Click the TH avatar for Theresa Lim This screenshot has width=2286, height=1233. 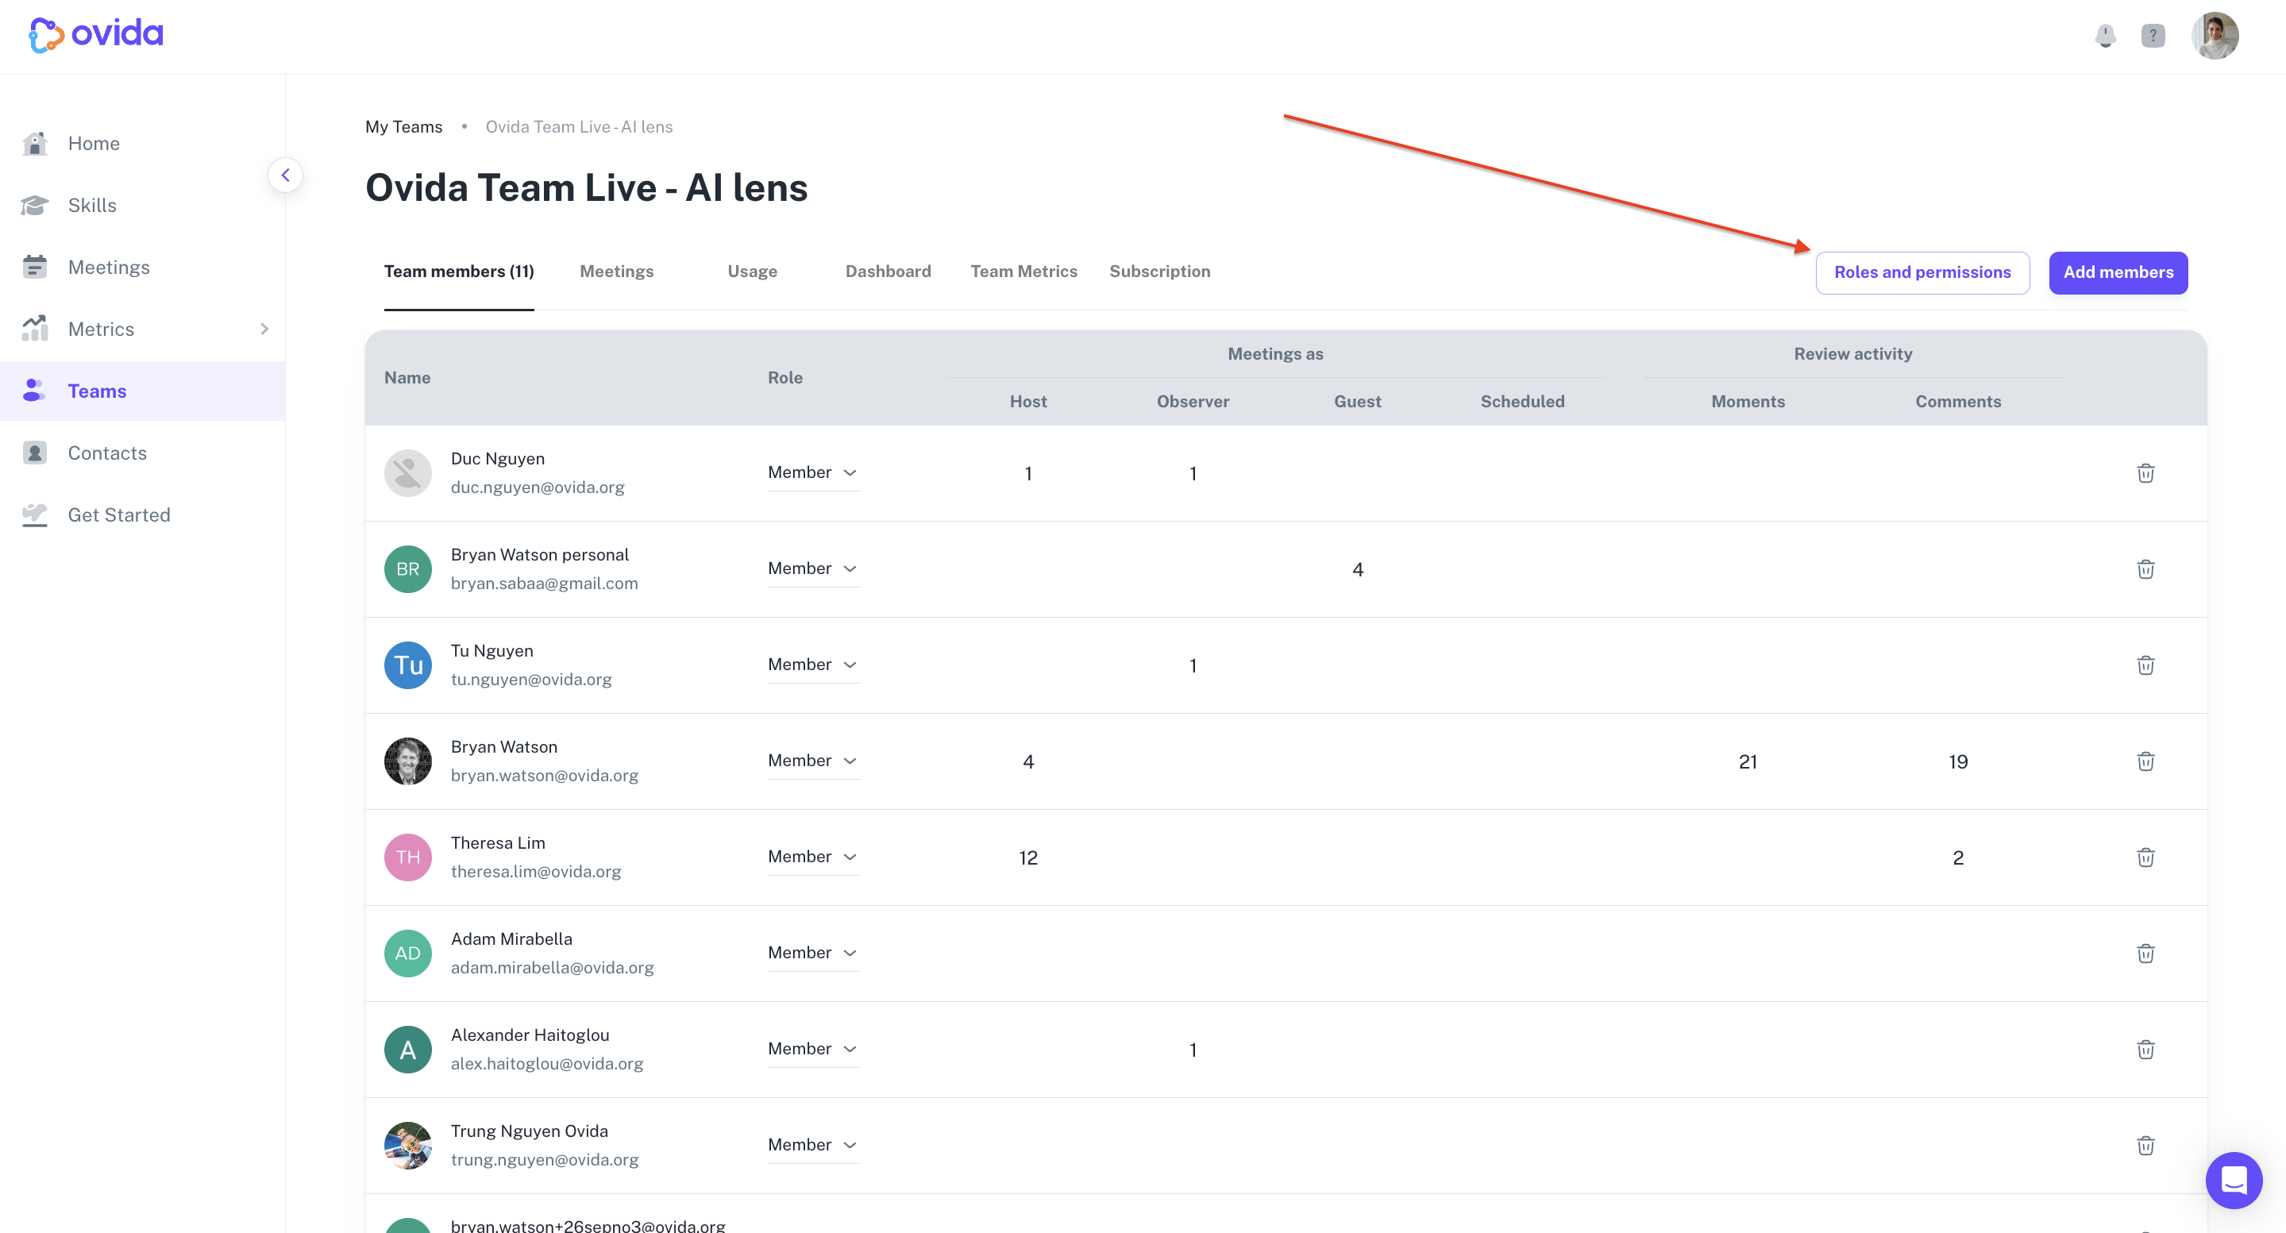tap(408, 857)
